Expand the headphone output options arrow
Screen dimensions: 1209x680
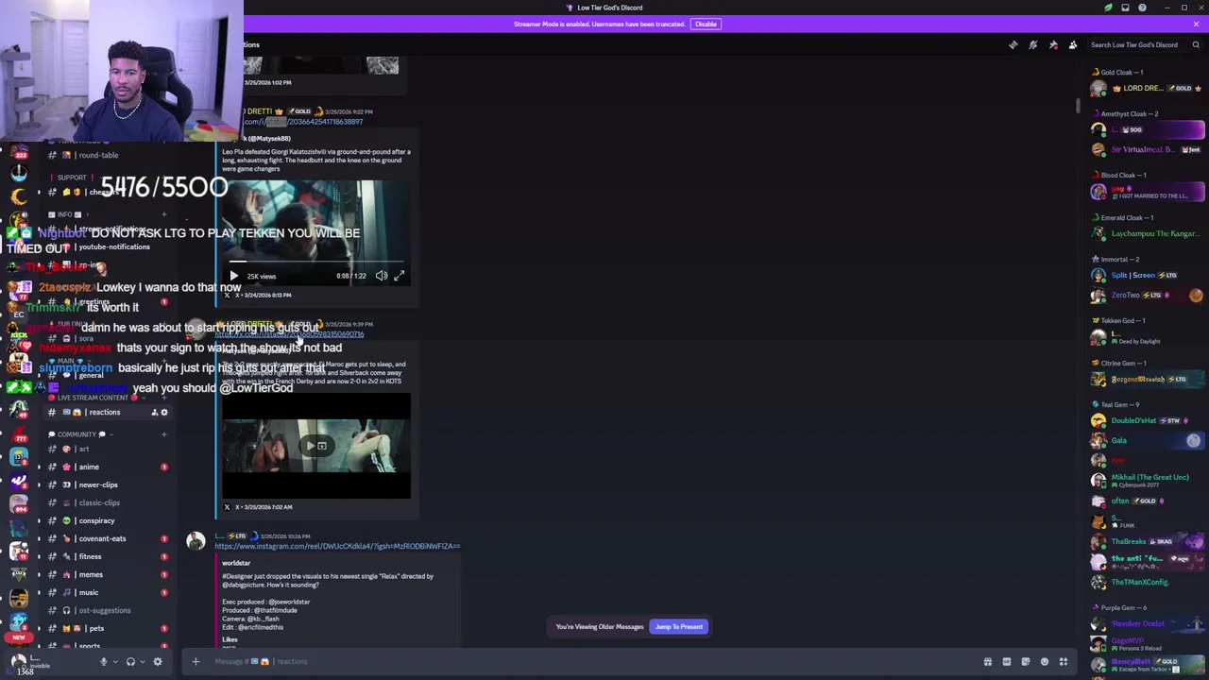(143, 661)
